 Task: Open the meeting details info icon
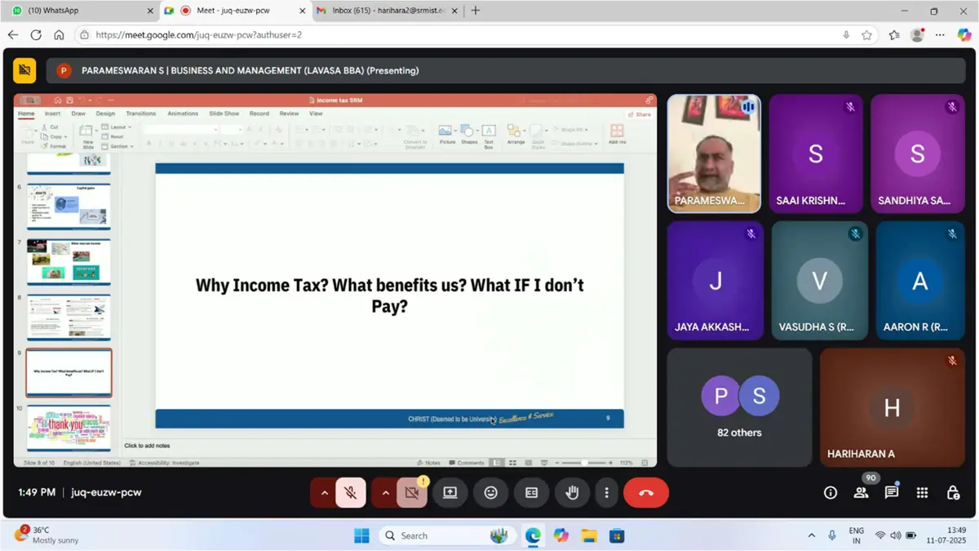click(831, 492)
